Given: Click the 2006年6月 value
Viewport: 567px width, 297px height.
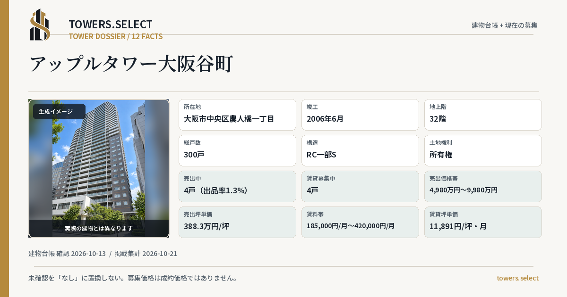Looking at the screenshot, I should point(325,119).
